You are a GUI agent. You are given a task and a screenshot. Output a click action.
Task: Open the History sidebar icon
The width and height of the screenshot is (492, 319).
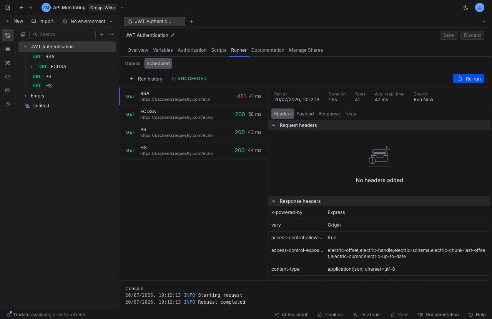click(8, 104)
